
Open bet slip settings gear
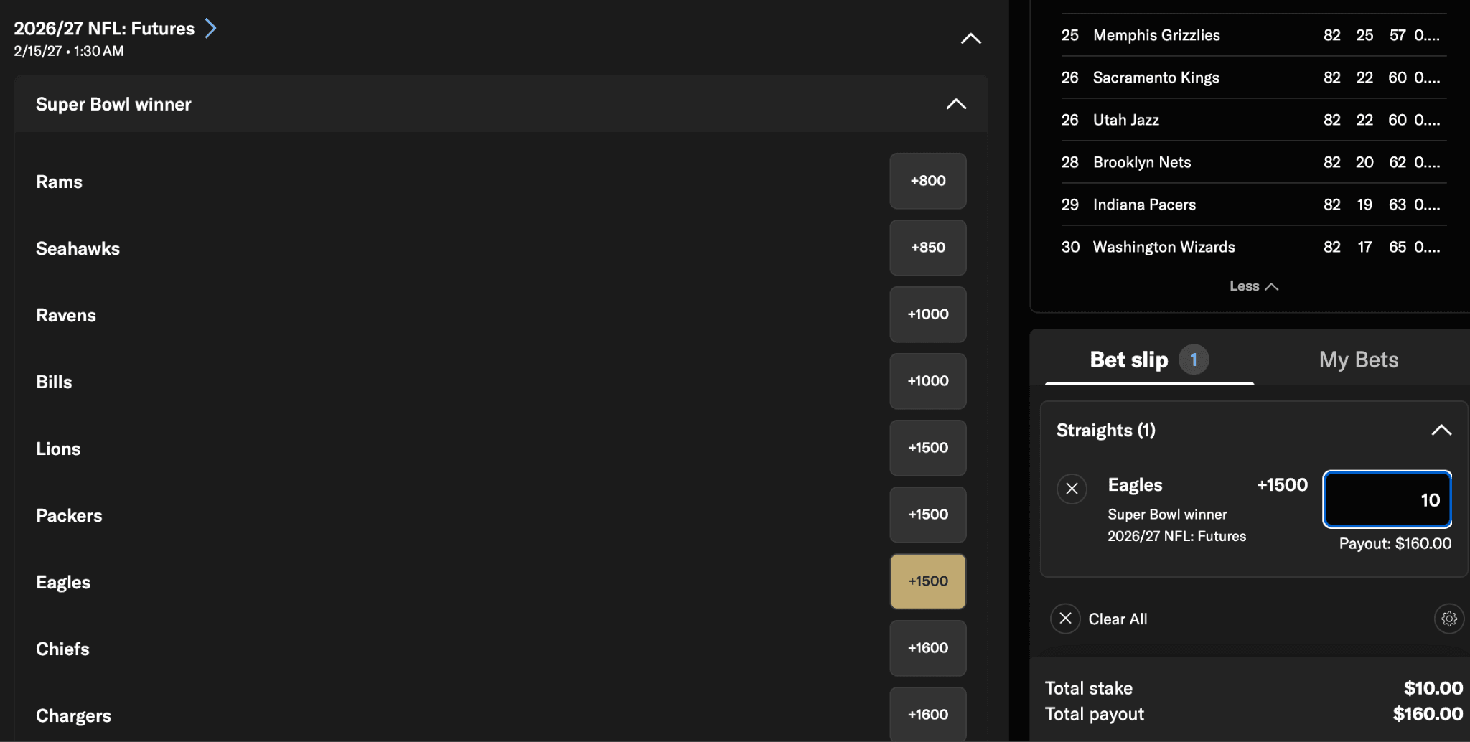coord(1449,619)
